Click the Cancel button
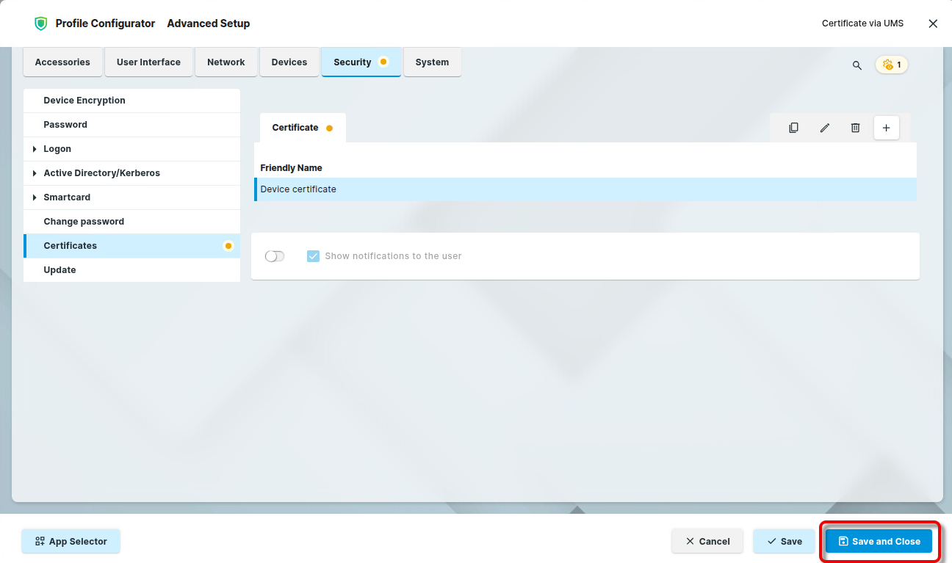 tap(707, 541)
